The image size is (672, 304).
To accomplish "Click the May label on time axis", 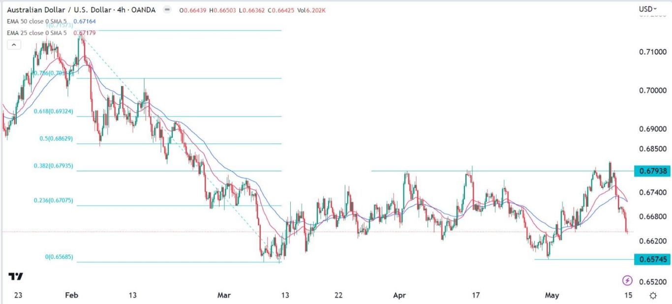I will pyautogui.click(x=552, y=295).
